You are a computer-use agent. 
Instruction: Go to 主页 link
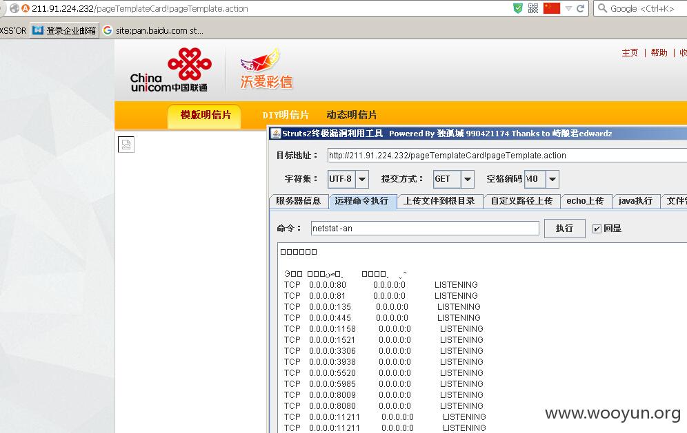pos(630,52)
